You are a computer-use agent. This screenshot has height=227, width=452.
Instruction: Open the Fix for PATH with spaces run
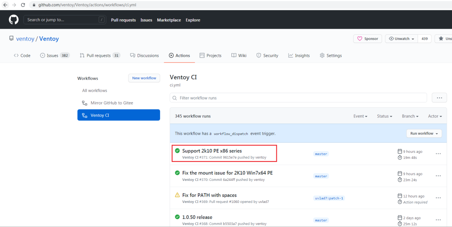[x=209, y=195]
